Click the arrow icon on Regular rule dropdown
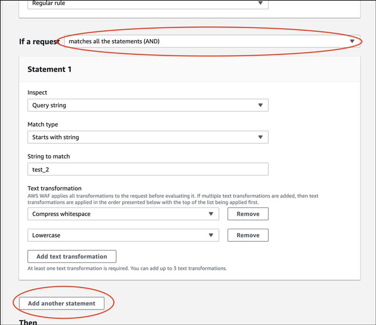This screenshot has height=325, width=376. point(260,3)
